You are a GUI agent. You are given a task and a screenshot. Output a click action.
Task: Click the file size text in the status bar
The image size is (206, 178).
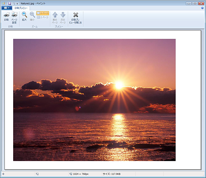point(112,174)
